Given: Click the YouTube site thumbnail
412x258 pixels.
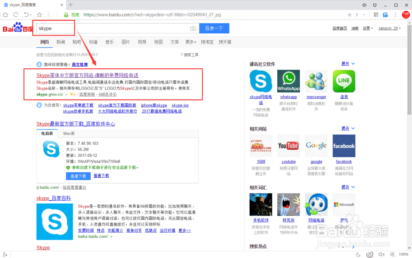Looking at the screenshot, I should (x=288, y=146).
